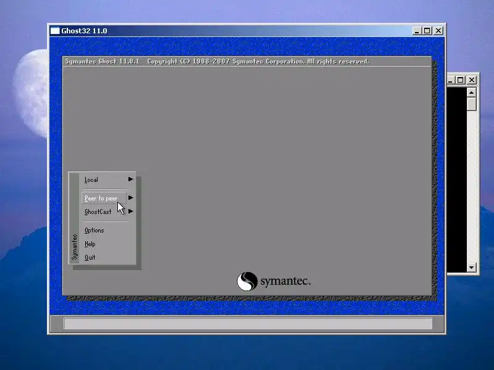The width and height of the screenshot is (494, 370).
Task: Click the Symantec Ghost 11.0.1 copyright text
Action: [x=217, y=61]
